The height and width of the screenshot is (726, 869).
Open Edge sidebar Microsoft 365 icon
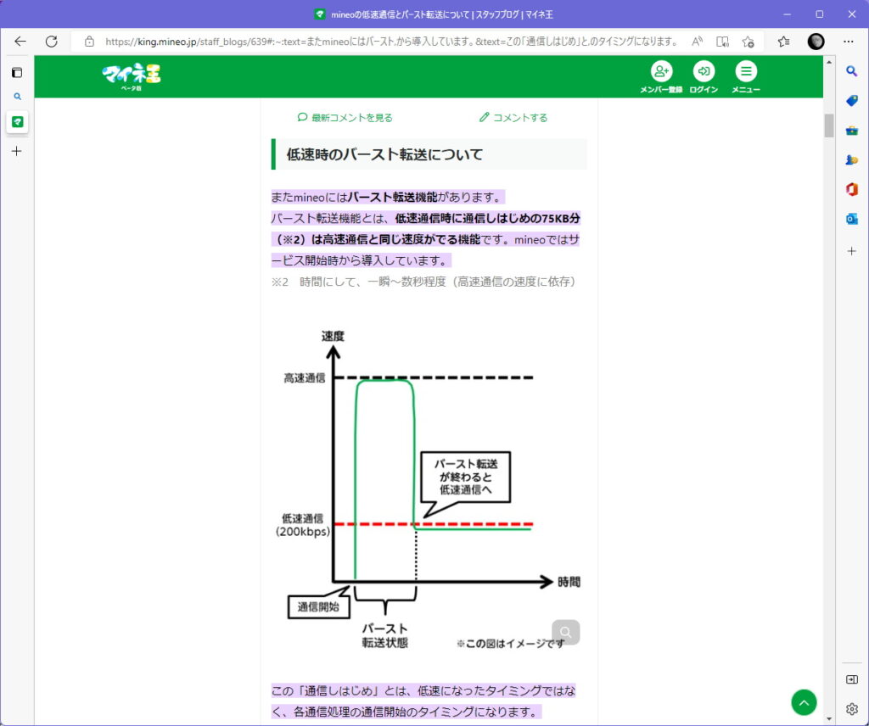[x=852, y=189]
